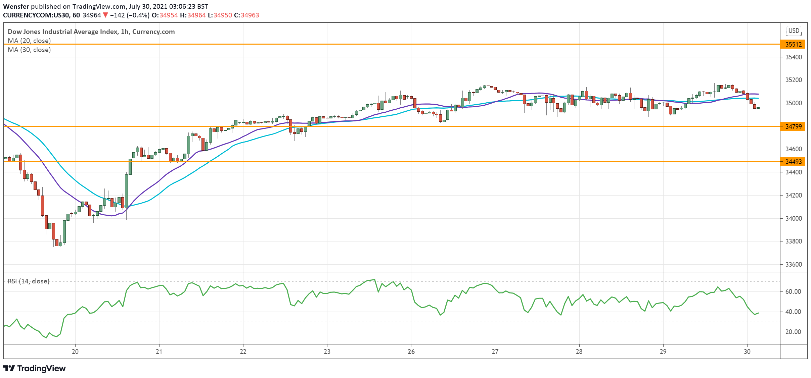This screenshot has width=811, height=378.
Task: Click date label 20 on time axis
Action: pyautogui.click(x=75, y=352)
